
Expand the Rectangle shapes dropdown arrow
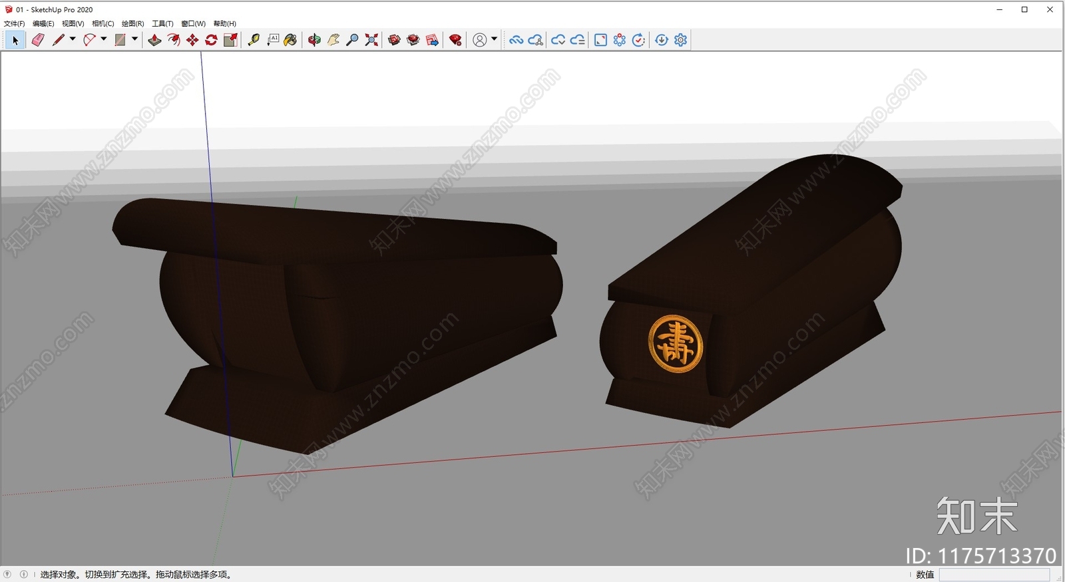134,40
